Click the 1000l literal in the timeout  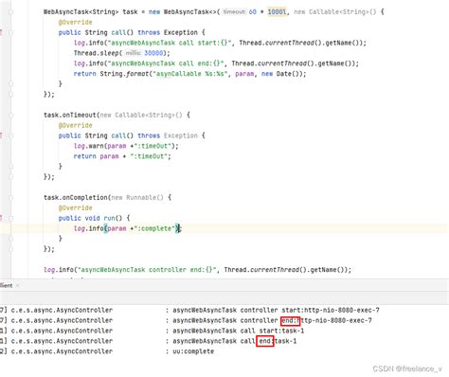(277, 12)
